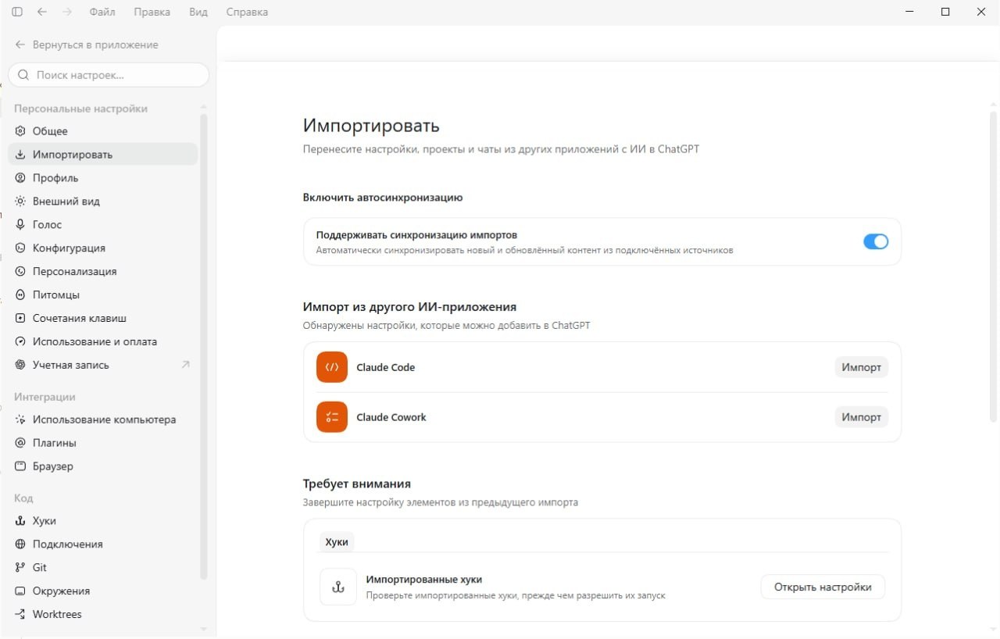The image size is (1000, 639).
Task: Click the text Завершите настройку элементов из предыдущего импорта
Action: coord(441,502)
